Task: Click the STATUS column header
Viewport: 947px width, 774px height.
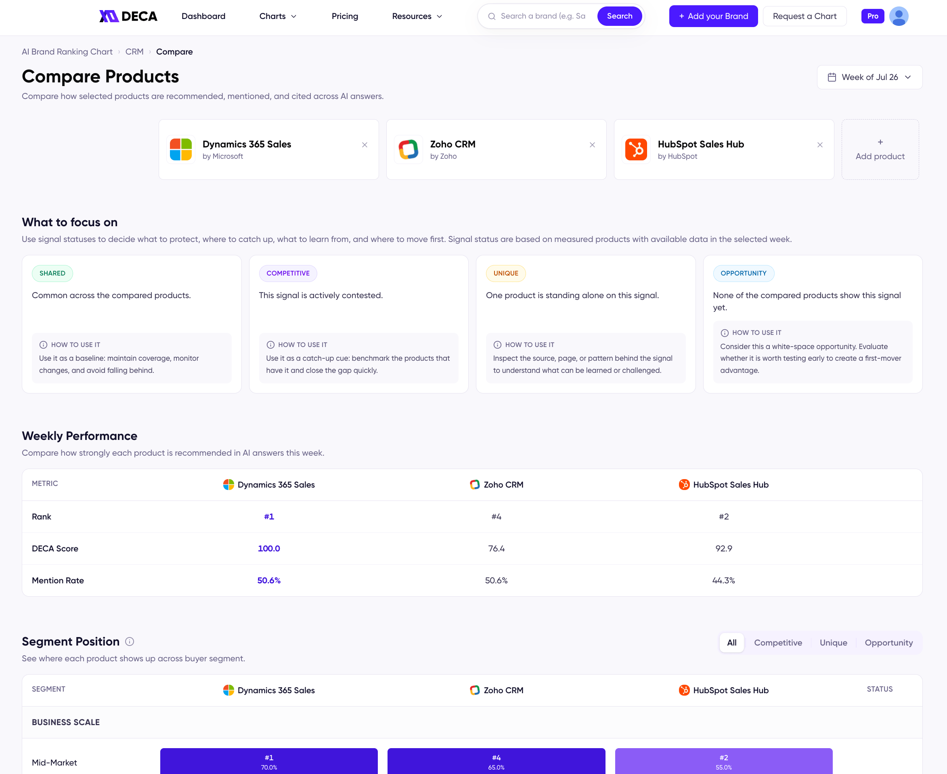Action: pyautogui.click(x=880, y=689)
